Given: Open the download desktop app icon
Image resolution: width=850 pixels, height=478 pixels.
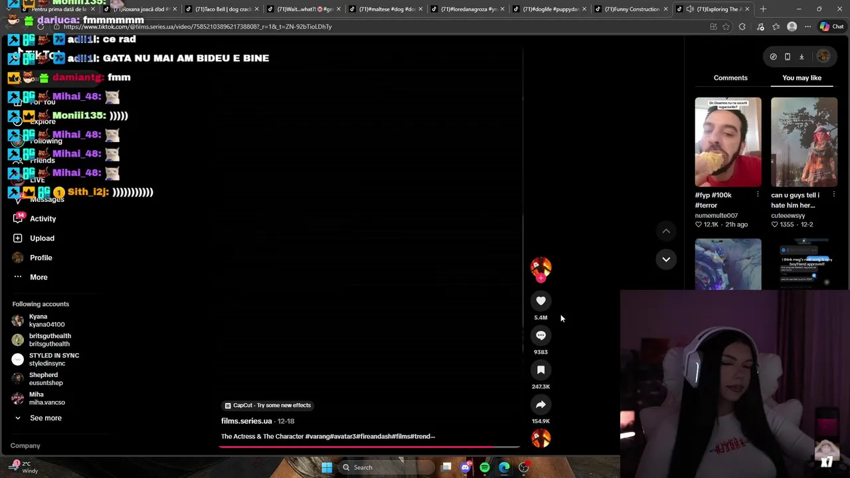Looking at the screenshot, I should click(x=802, y=57).
